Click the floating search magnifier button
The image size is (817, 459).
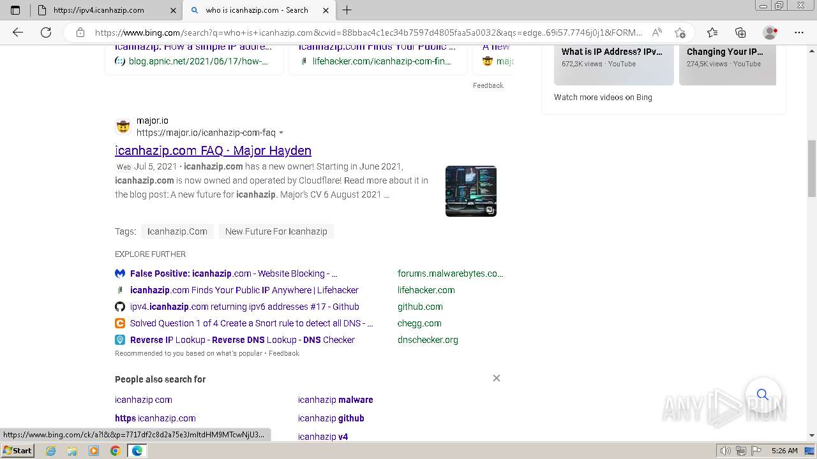click(x=763, y=395)
